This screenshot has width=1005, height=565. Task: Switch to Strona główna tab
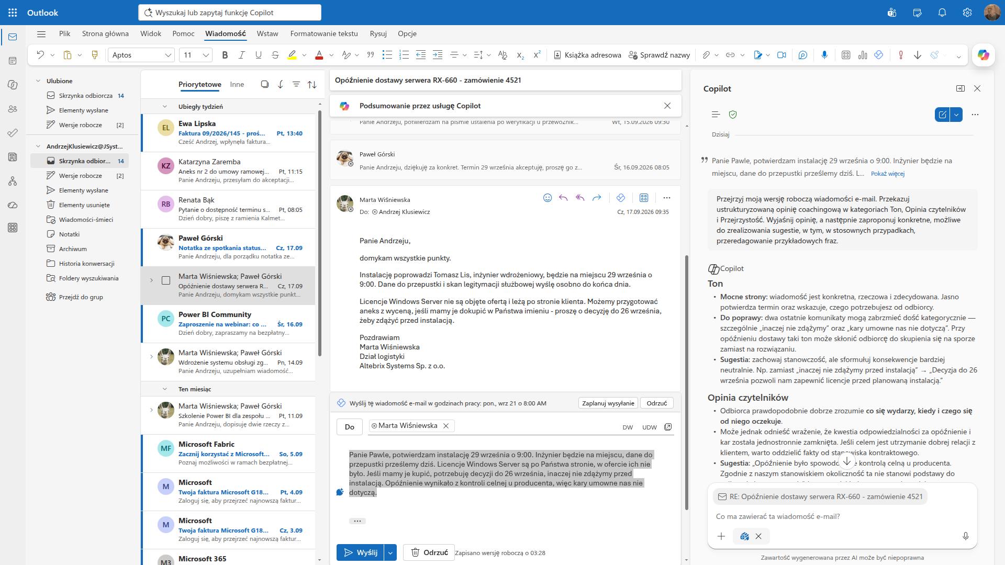(105, 33)
